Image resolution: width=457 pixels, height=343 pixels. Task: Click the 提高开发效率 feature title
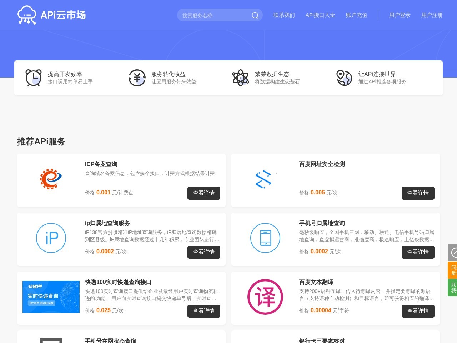tap(65, 74)
